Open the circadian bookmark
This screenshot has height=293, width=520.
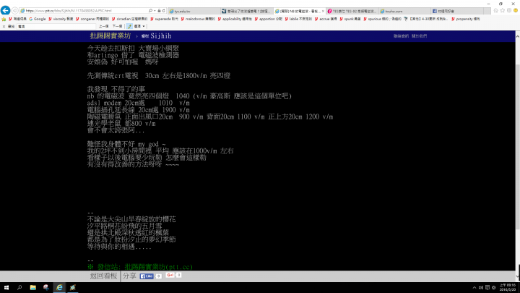(130, 19)
